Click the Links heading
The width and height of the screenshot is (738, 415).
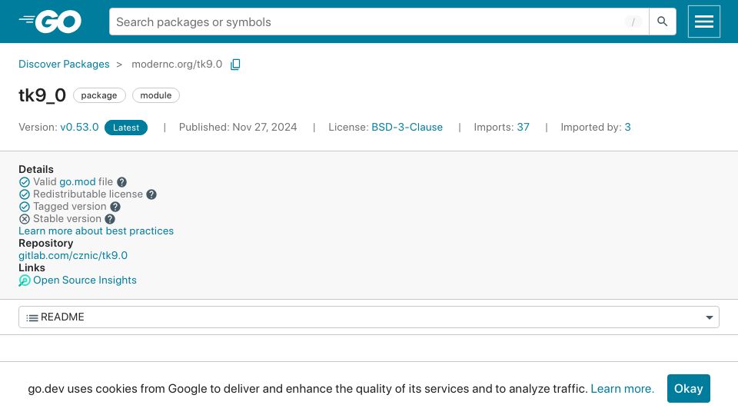pyautogui.click(x=32, y=267)
